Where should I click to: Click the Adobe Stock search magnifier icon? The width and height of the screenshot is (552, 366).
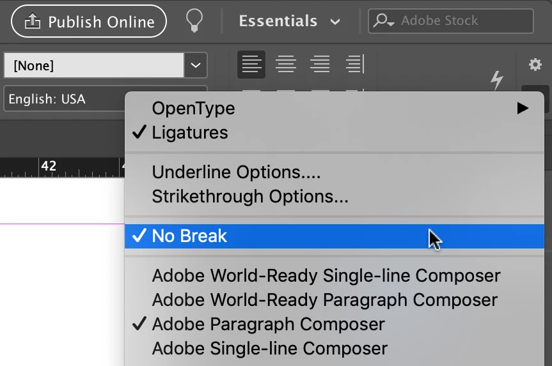[383, 20]
